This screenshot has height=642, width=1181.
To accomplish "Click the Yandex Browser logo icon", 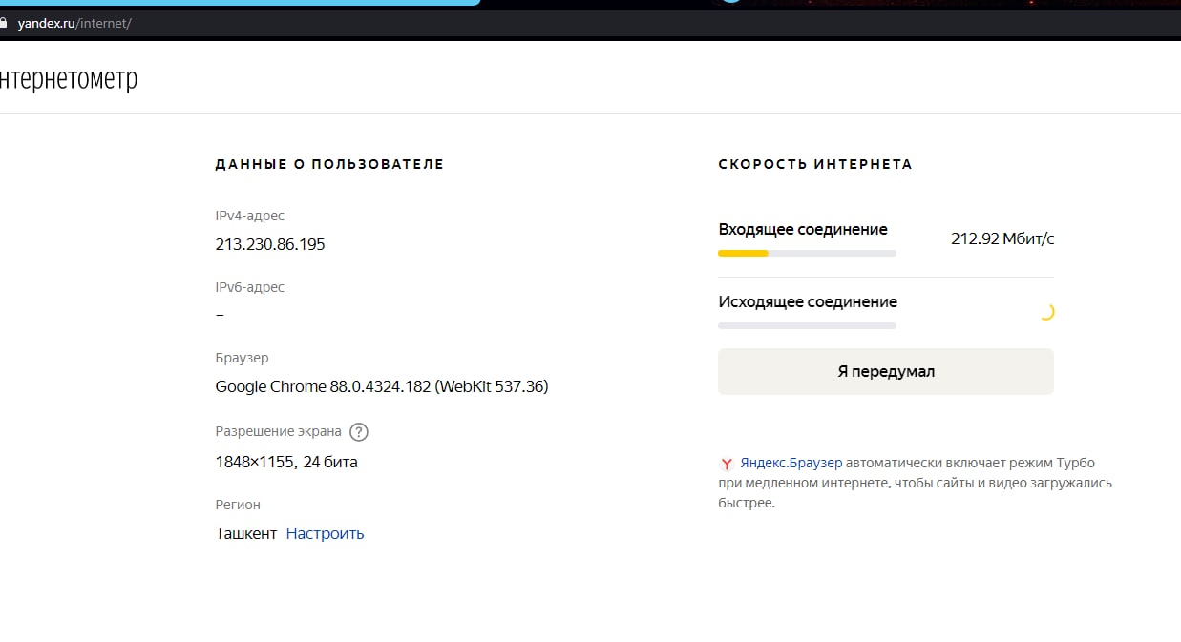I will [727, 464].
